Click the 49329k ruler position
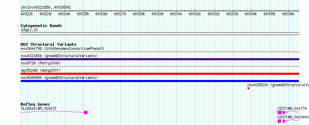Image resolution: width=309 pixels, height=125 pixels. point(158,14)
